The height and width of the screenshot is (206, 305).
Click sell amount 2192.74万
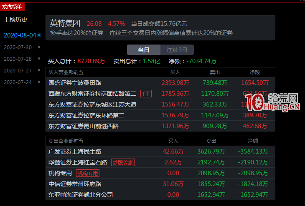pyautogui.click(x=211, y=162)
